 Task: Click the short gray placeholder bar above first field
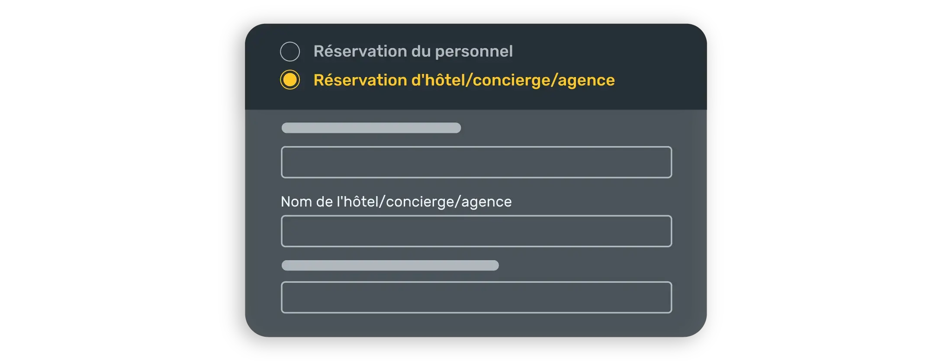pyautogui.click(x=371, y=128)
